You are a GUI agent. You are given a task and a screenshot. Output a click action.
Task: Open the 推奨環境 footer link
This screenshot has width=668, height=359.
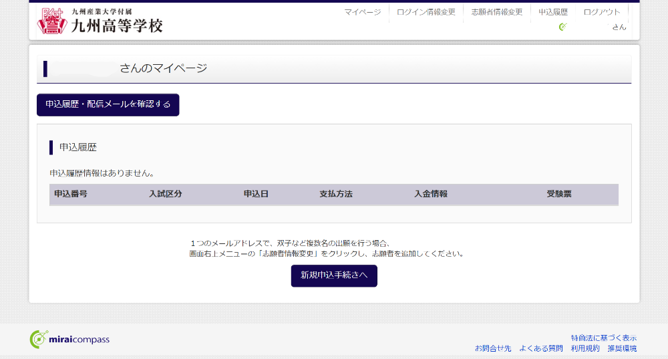(621, 348)
